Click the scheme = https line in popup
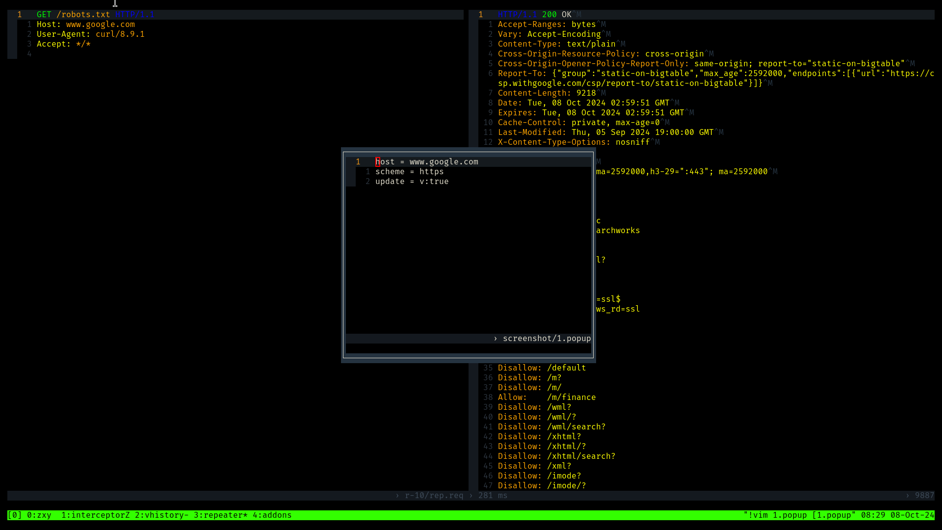This screenshot has height=530, width=942. click(x=409, y=171)
